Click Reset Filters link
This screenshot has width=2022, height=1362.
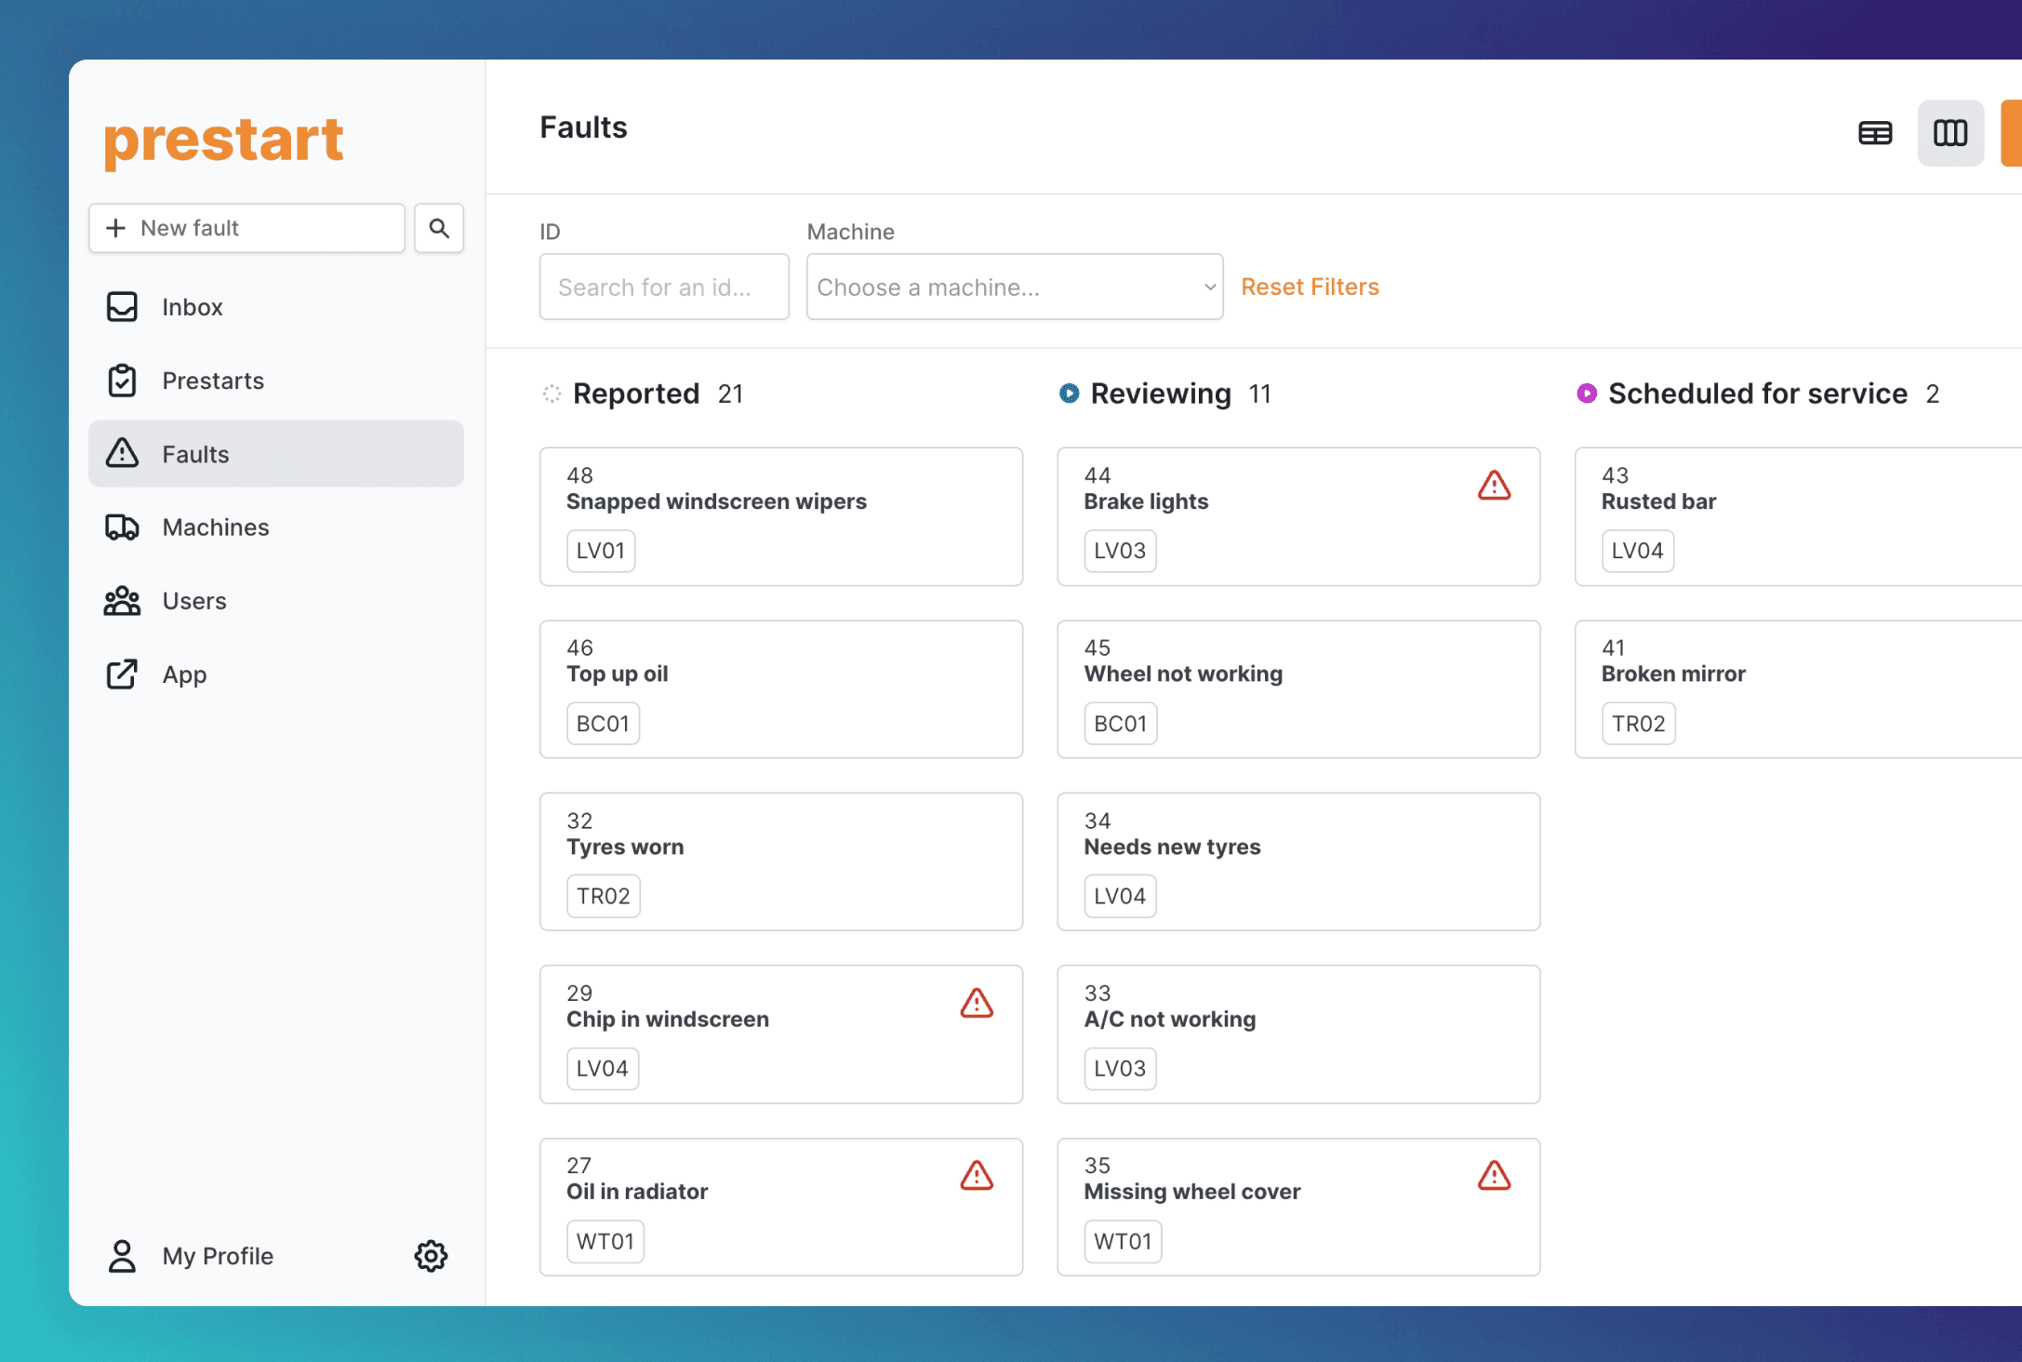click(x=1310, y=287)
